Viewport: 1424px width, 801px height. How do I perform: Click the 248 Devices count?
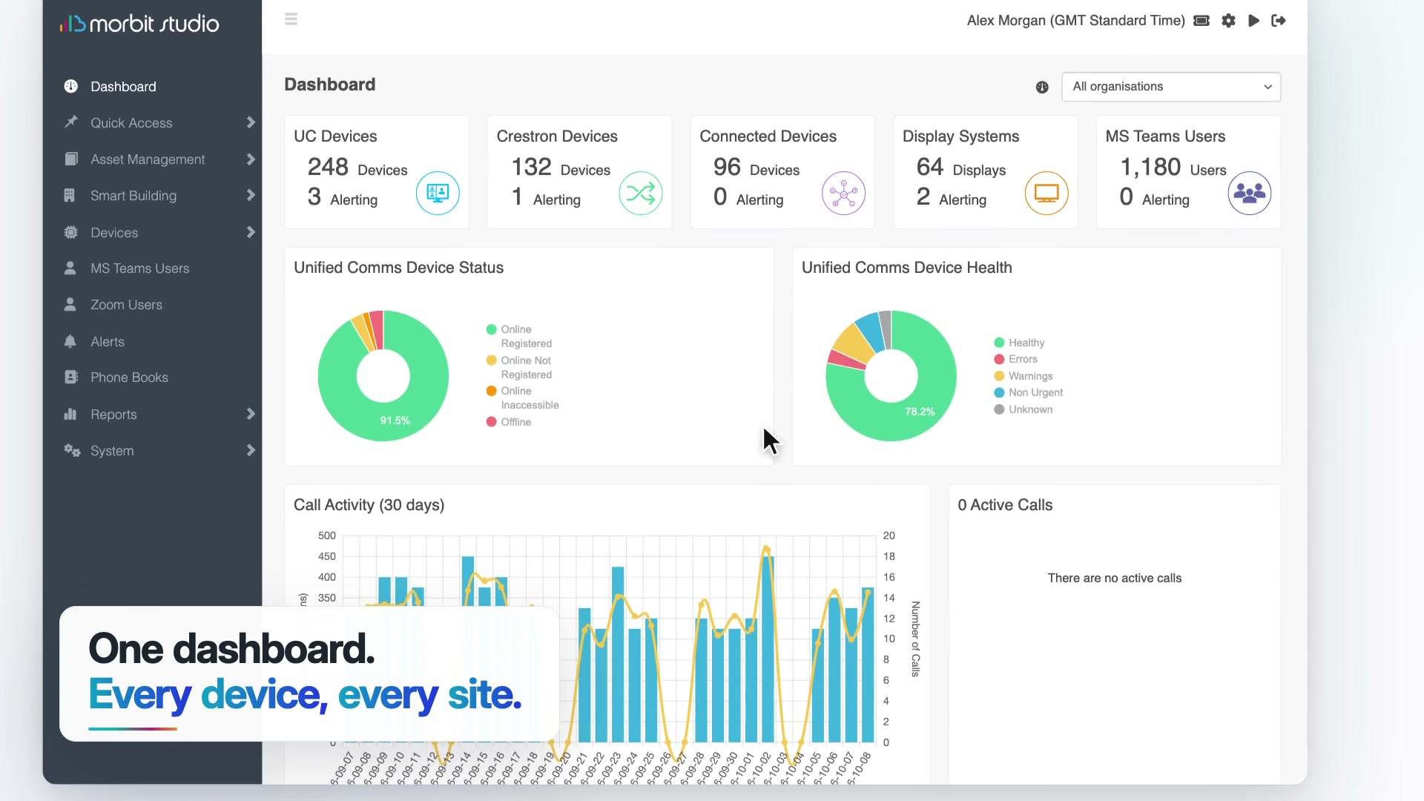[x=357, y=168]
